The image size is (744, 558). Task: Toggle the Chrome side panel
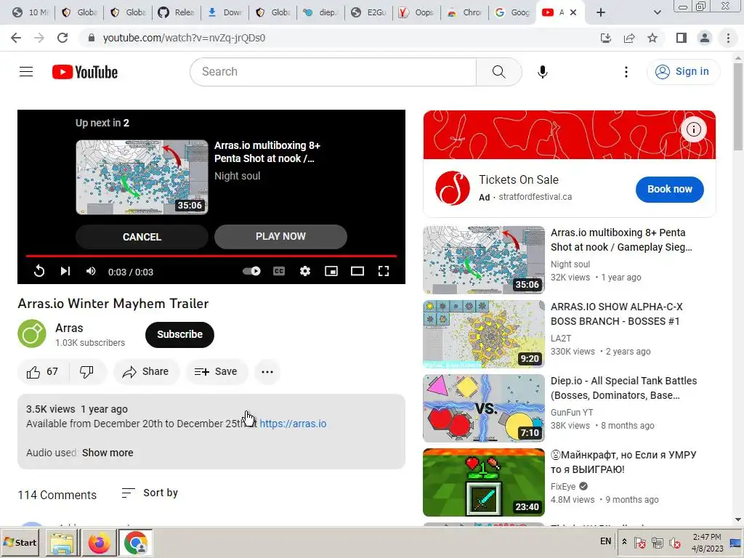tap(682, 38)
